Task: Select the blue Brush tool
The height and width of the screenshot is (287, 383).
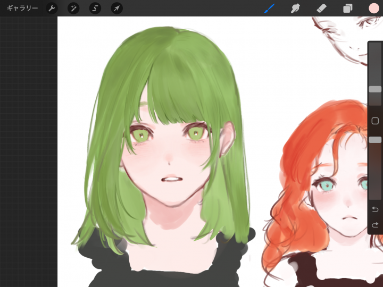Action: pyautogui.click(x=270, y=9)
